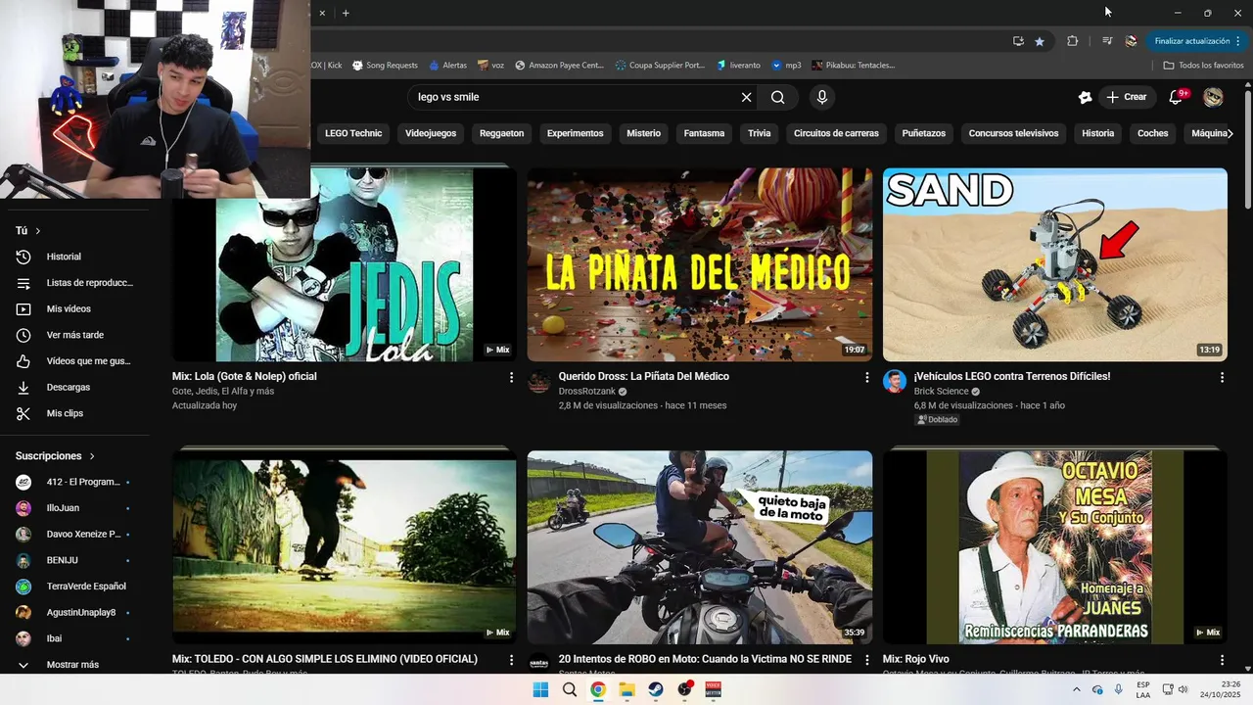The image size is (1253, 705).
Task: Click the Crear button
Action: [x=1127, y=97]
